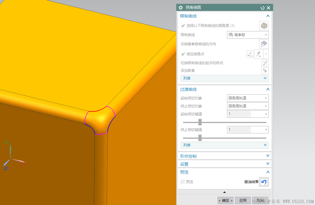Open the point dialog for 指定倒角点
The height and width of the screenshot is (205, 315).
coord(250,54)
